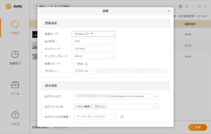Viewport: 211px width, 134px height.
Task: Maximize the Sidify window
Action: coord(199,6)
